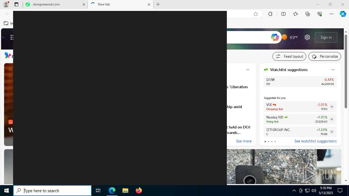Open Settings and more ellipsis menu
This screenshot has width=349, height=196.
pos(332,14)
